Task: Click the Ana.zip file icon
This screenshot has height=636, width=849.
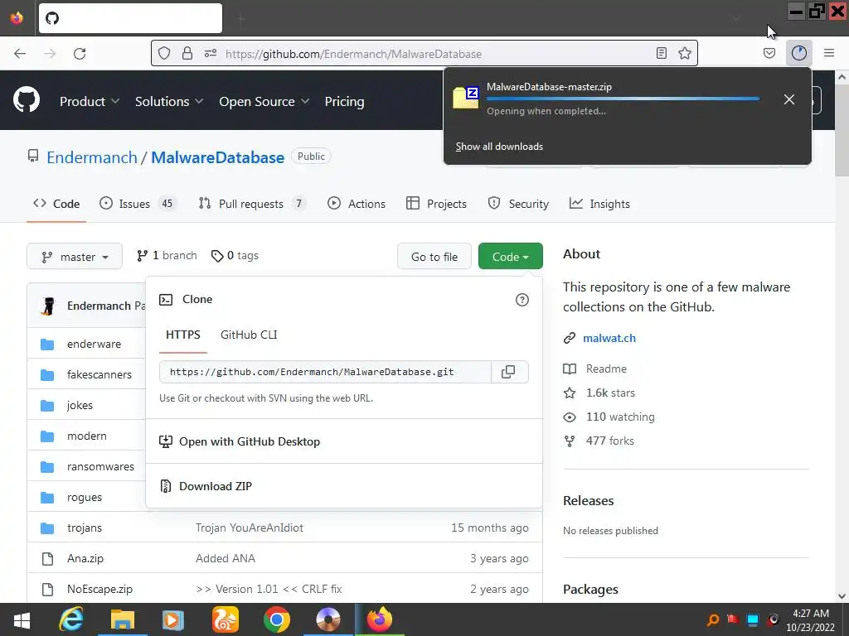Action: tap(47, 559)
